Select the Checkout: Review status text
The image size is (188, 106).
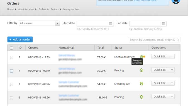click(124, 57)
